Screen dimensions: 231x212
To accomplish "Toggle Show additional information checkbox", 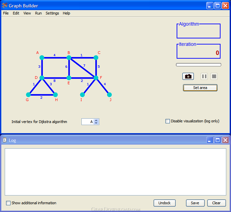I will (8, 203).
